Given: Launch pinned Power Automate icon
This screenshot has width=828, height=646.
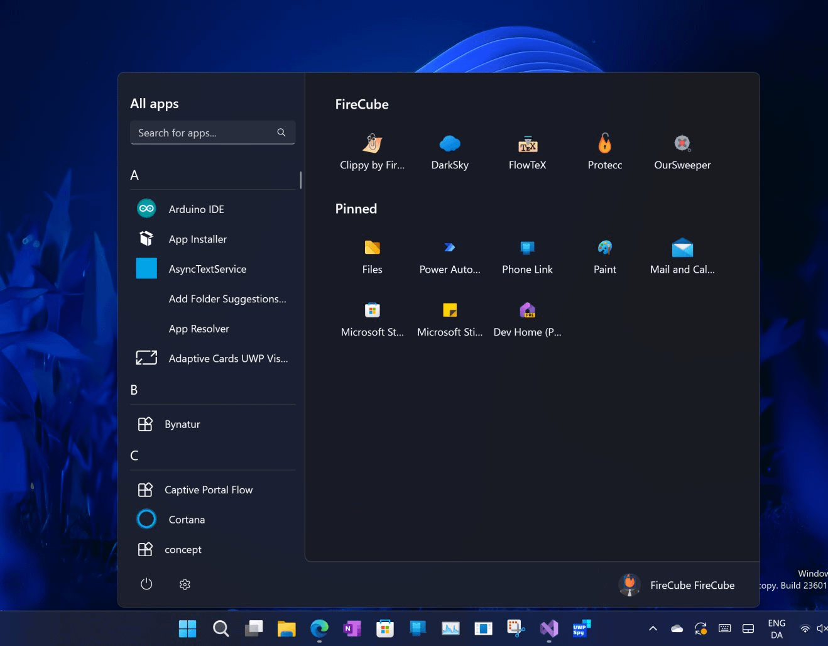Looking at the screenshot, I should coord(450,248).
